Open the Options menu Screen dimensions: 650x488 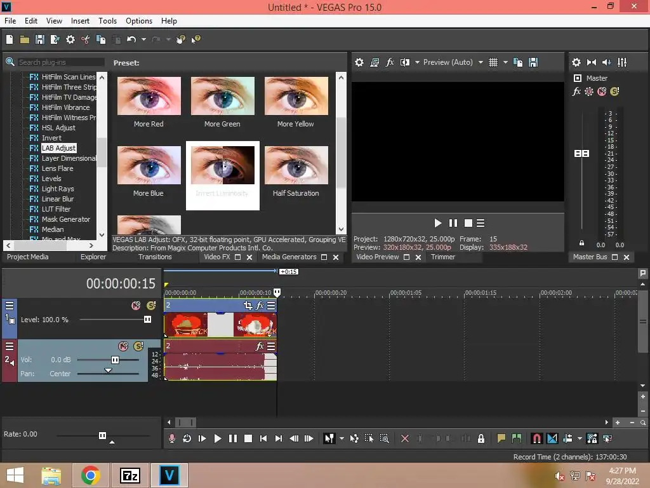coord(139,21)
